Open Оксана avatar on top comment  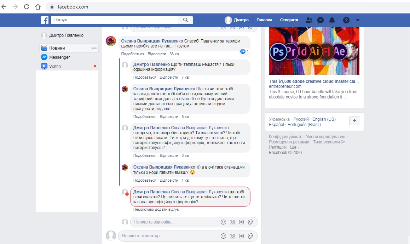pyautogui.click(x=111, y=41)
